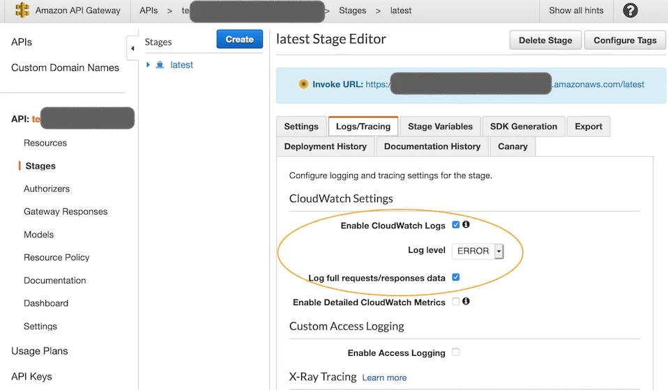668x390 pixels.
Task: Click the Custom Access Logging heading
Action: (x=347, y=326)
